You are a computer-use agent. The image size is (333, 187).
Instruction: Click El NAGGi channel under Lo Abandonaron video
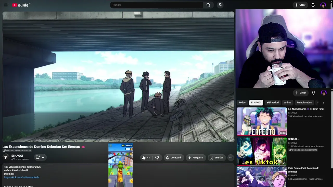(x=292, y=113)
